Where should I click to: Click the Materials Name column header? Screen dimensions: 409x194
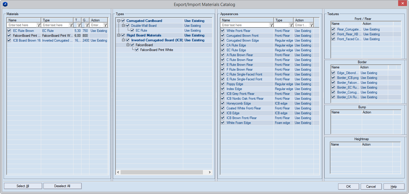pyautogui.click(x=24, y=20)
